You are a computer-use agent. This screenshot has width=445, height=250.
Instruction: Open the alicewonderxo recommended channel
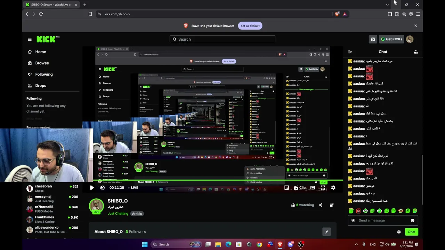(x=53, y=230)
